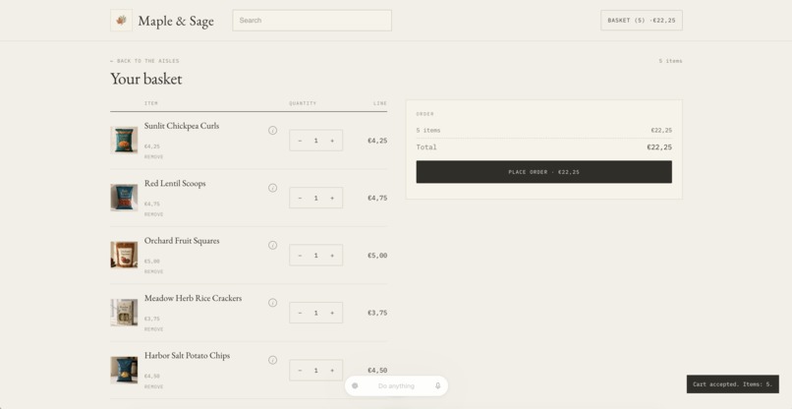Open the Meadow Herb Rice Crackers title
792x409 pixels.
[x=193, y=298]
